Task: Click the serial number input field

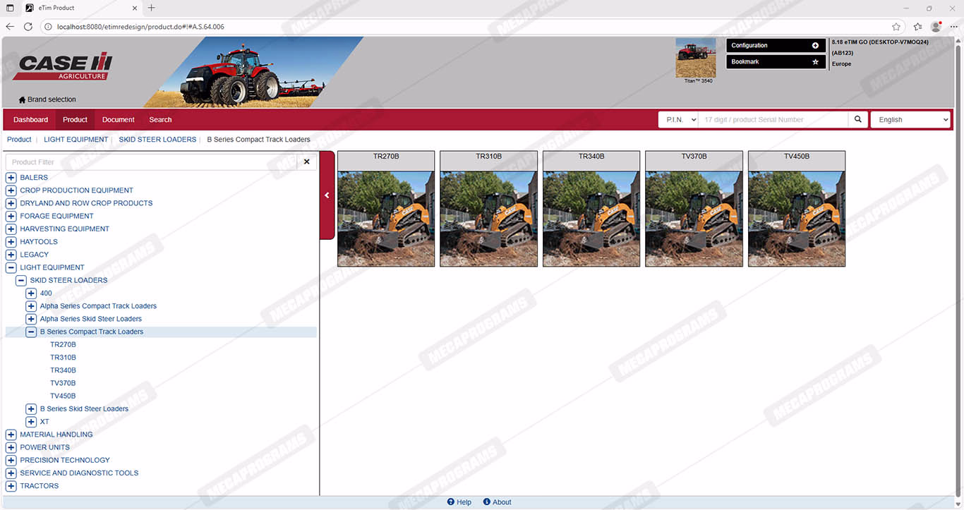Action: [773, 120]
